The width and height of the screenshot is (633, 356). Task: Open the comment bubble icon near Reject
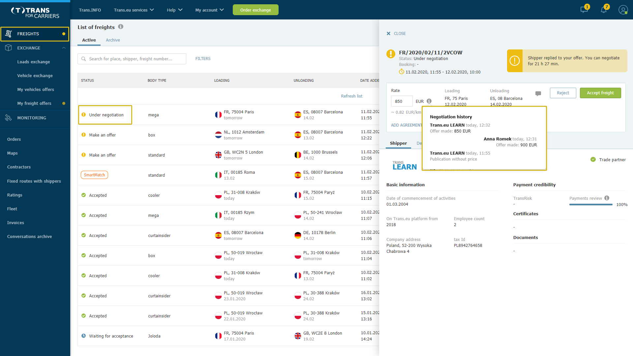538,93
